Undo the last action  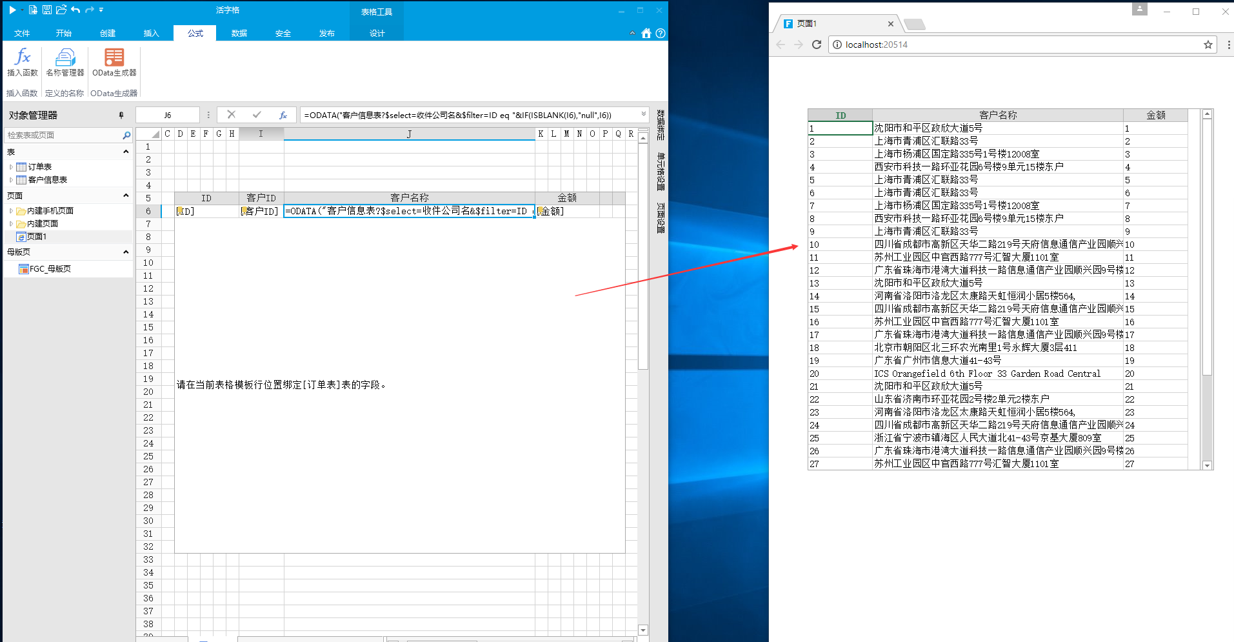[x=75, y=10]
